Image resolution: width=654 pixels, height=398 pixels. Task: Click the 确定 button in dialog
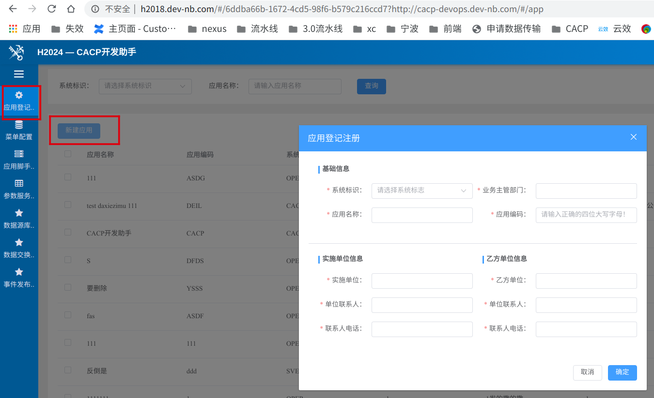[622, 372]
